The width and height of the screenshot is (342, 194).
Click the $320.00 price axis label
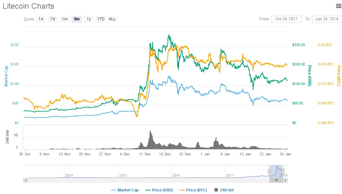pyautogui.click(x=299, y=45)
